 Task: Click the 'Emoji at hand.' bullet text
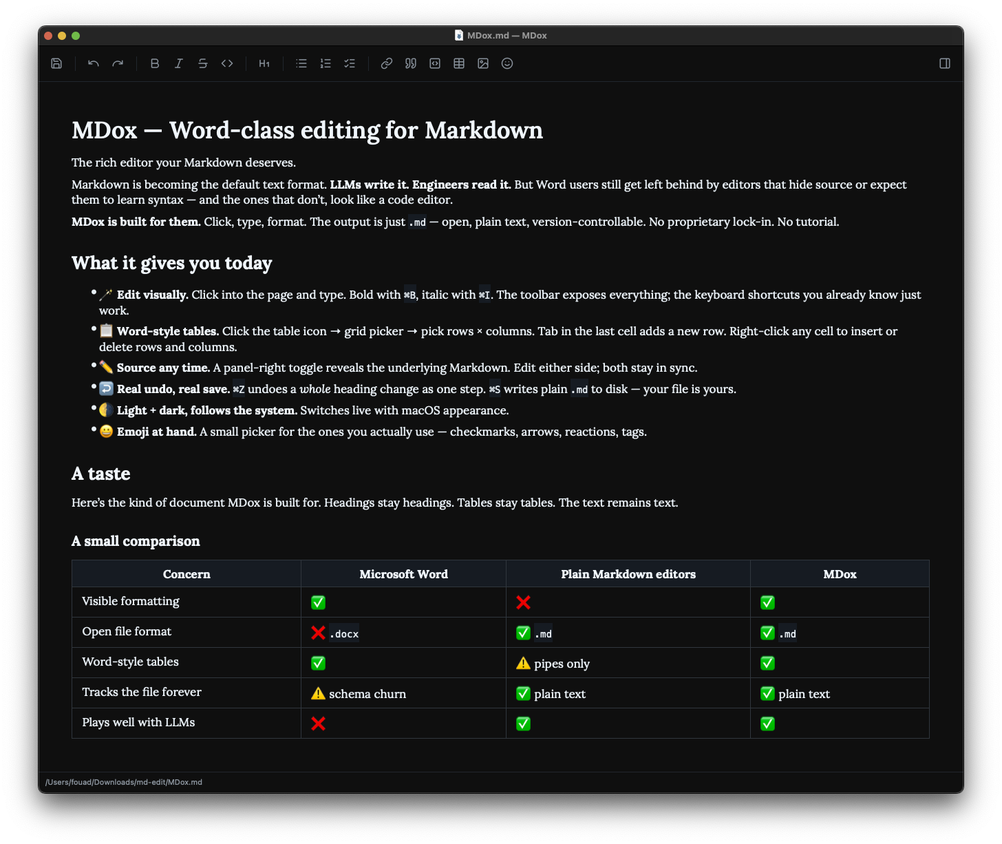click(157, 432)
